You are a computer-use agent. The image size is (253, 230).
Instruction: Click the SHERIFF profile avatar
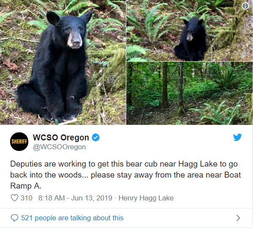pyautogui.click(x=19, y=142)
